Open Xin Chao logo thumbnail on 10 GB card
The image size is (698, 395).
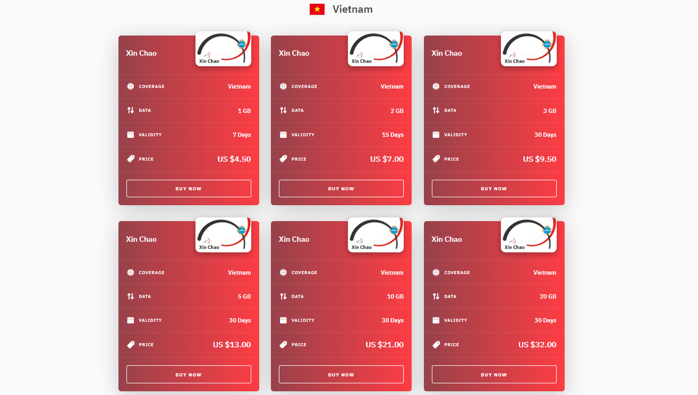click(376, 235)
